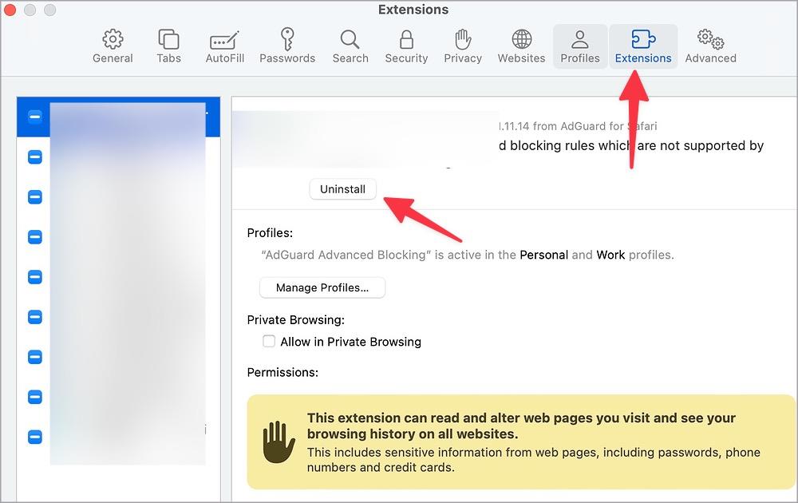Open the General settings pane

point(113,46)
